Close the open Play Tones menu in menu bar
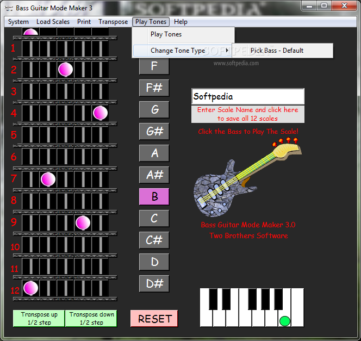The image size is (361, 341). [x=151, y=22]
